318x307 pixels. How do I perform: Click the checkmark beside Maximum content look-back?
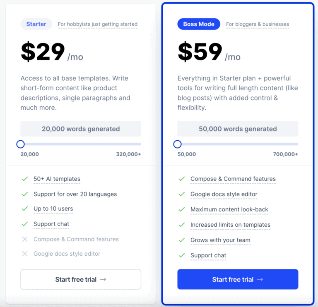tap(181, 209)
